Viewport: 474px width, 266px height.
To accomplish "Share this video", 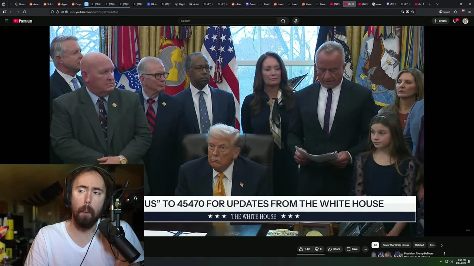I will tap(334, 249).
